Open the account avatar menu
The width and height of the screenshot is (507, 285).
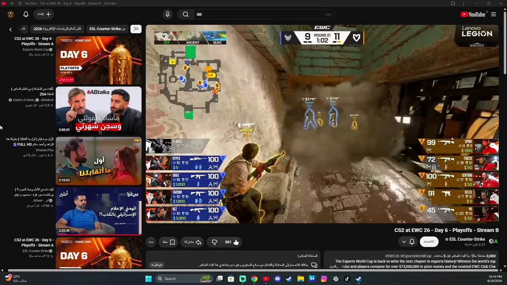(11, 14)
